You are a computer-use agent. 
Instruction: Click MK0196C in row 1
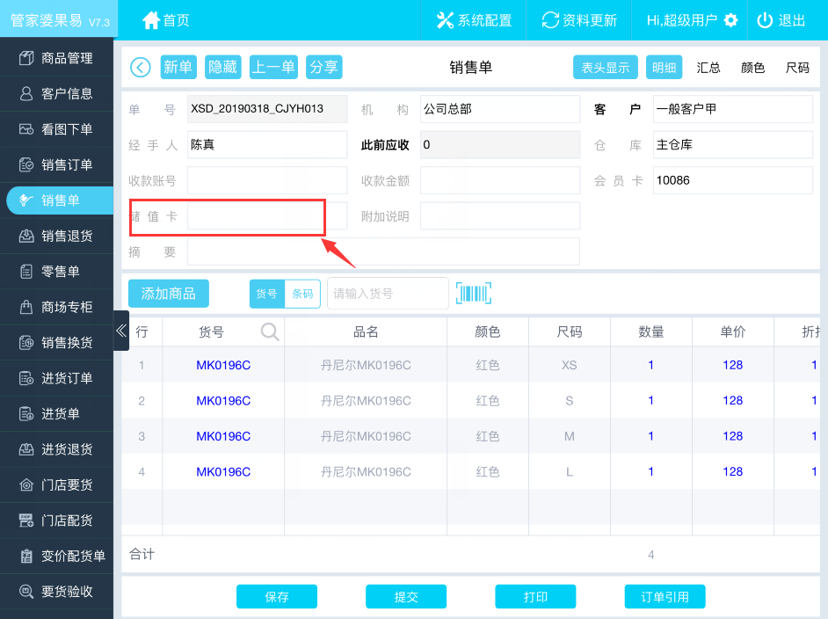pos(223,365)
